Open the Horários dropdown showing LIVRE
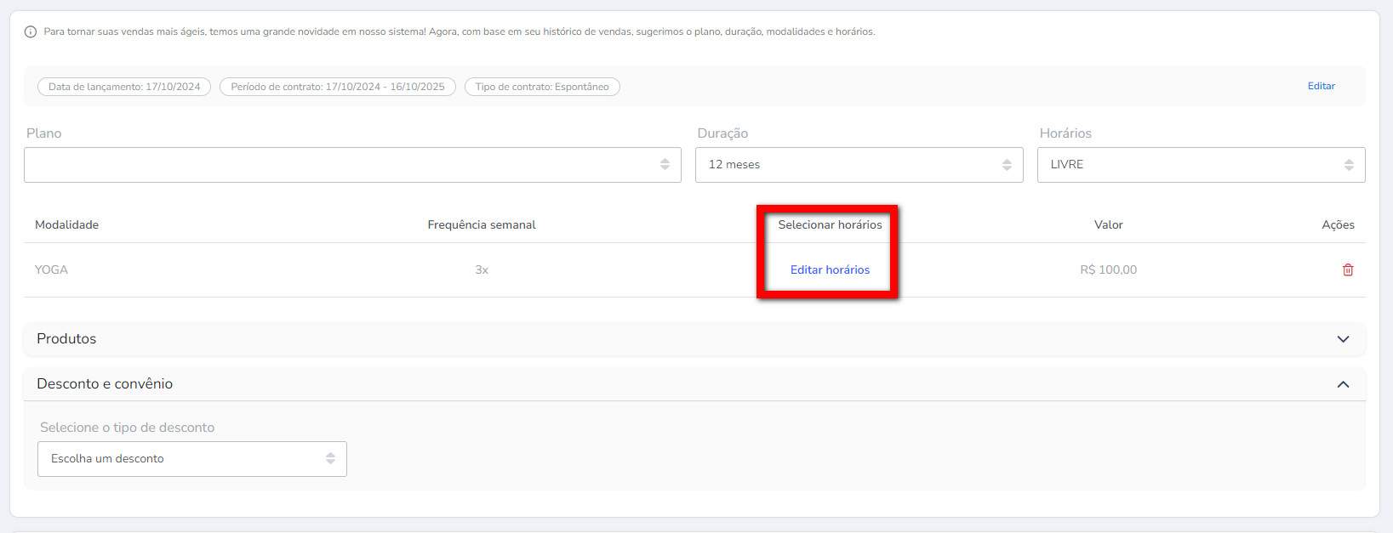 [1201, 165]
